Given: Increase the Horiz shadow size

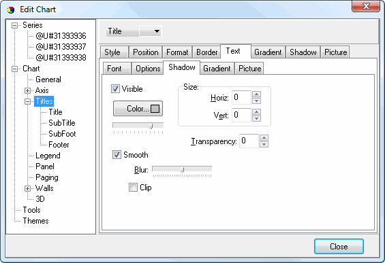Looking at the screenshot, I should (257, 94).
